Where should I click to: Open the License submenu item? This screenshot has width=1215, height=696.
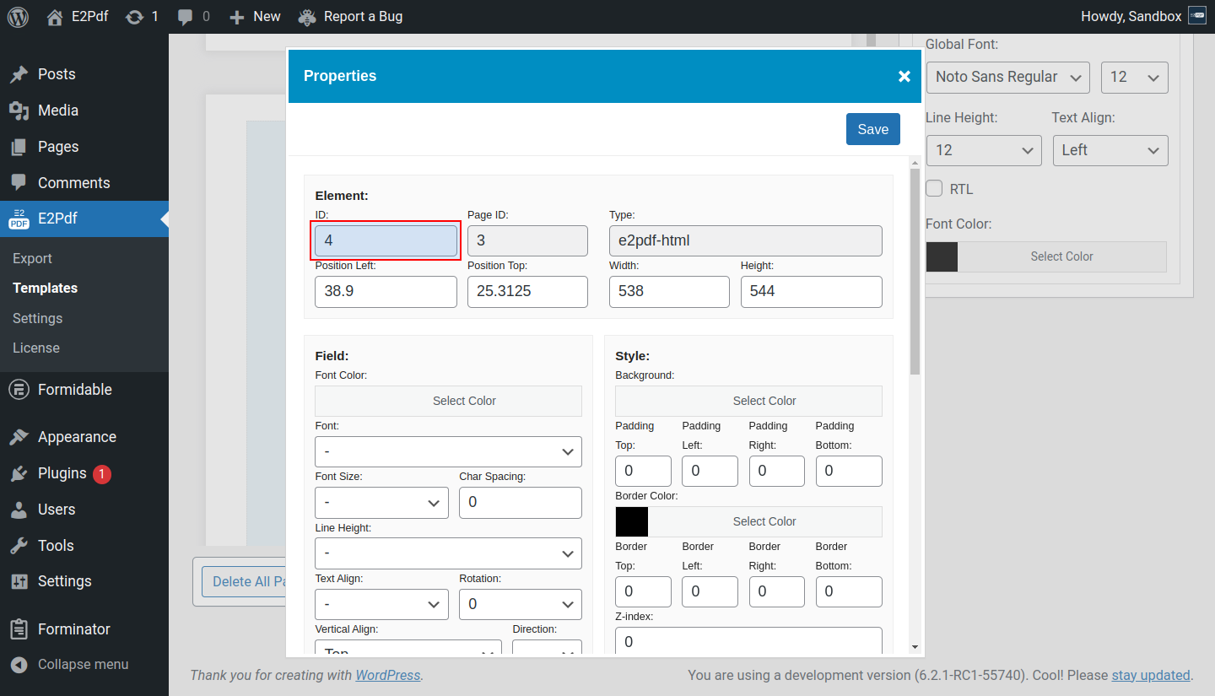tap(36, 348)
